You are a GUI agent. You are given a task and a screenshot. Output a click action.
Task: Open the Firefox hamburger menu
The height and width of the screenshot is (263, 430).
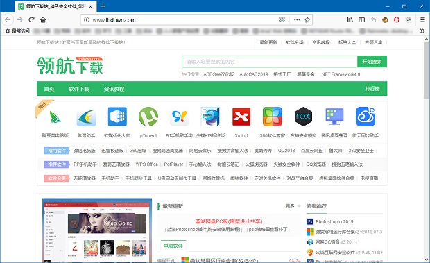(x=422, y=19)
